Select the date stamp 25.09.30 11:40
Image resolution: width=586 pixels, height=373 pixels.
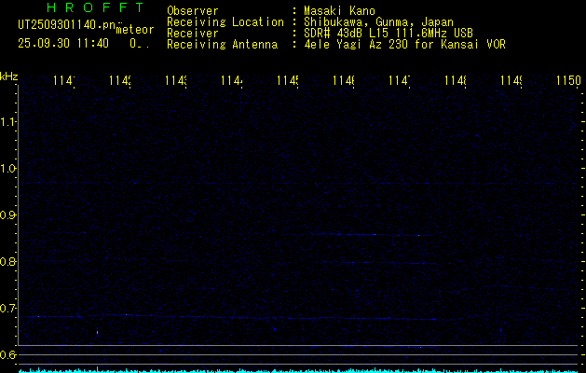pos(63,44)
